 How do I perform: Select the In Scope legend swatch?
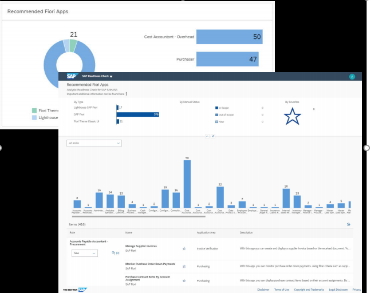click(216, 108)
